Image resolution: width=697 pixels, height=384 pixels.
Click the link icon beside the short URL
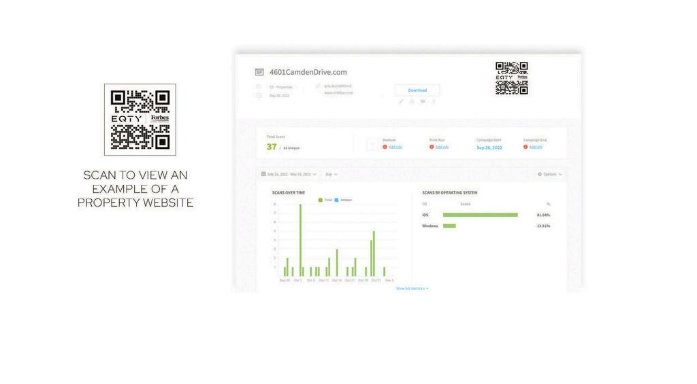point(318,86)
